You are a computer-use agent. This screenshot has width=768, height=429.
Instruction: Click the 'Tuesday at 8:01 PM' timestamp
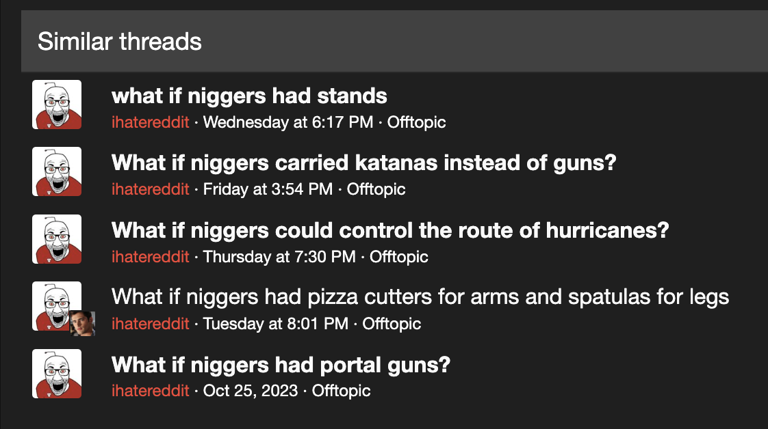[276, 324]
